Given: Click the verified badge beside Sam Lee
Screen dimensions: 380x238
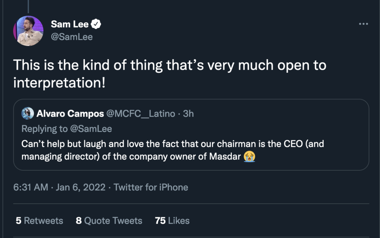Looking at the screenshot, I should click(x=96, y=24).
